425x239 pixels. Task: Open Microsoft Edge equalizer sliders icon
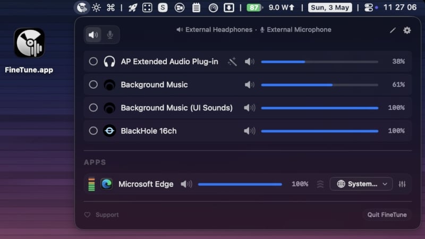click(x=402, y=184)
